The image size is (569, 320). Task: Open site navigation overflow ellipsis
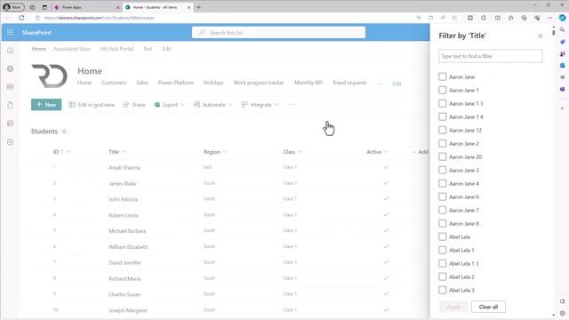[x=380, y=83]
